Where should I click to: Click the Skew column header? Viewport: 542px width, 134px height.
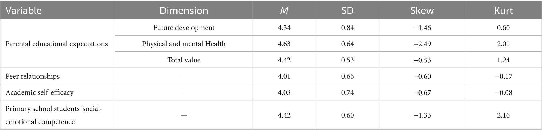(x=422, y=10)
